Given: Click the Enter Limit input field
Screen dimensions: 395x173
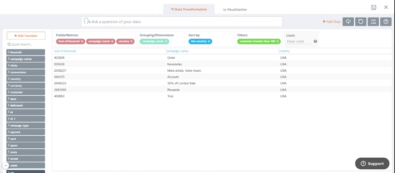Looking at the screenshot, I should 299,41.
